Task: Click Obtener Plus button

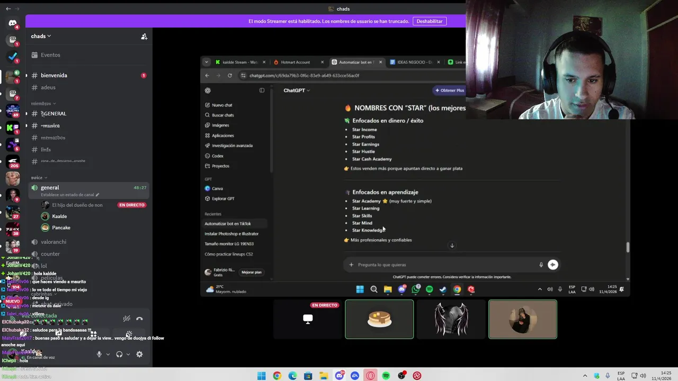Action: [x=449, y=90]
